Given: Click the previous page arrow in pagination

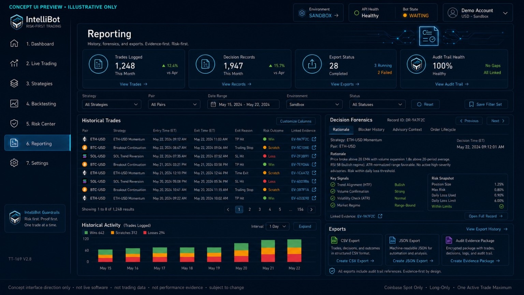Looking at the screenshot, I should (x=228, y=209).
